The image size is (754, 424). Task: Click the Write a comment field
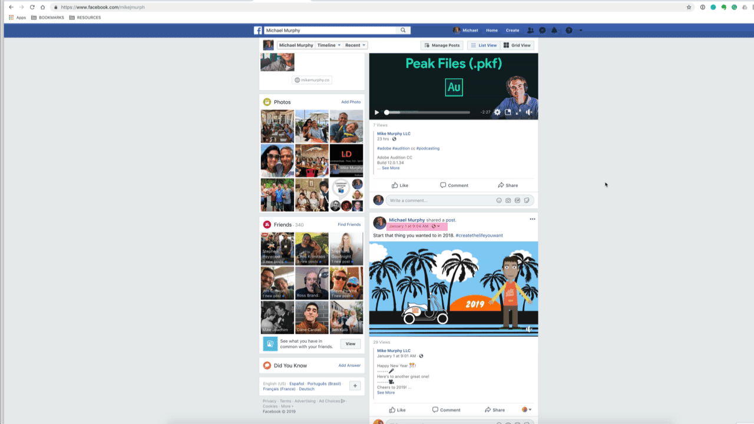point(459,200)
